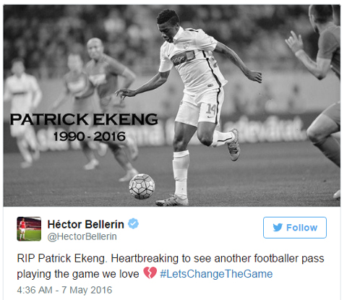
Task: Open the Héctor Bellerín display name
Action: [x=86, y=224]
